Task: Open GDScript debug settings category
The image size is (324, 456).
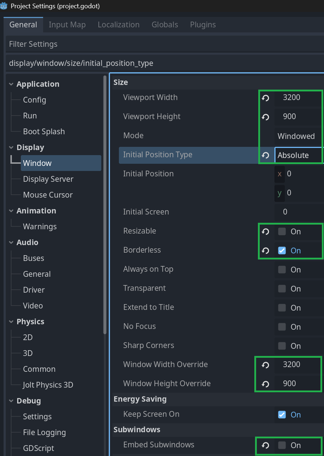Action: click(38, 448)
